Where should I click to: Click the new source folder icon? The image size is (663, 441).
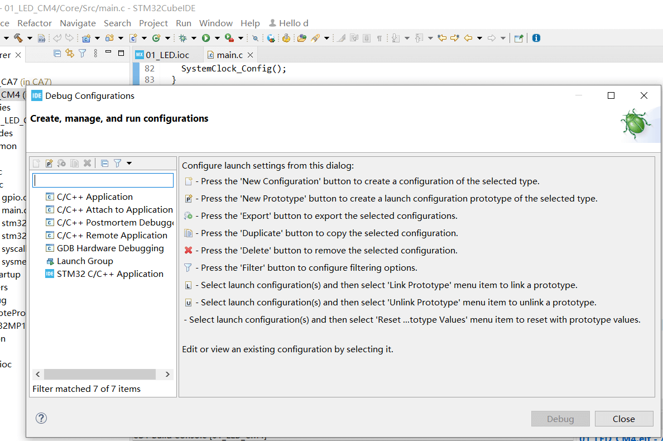point(109,38)
